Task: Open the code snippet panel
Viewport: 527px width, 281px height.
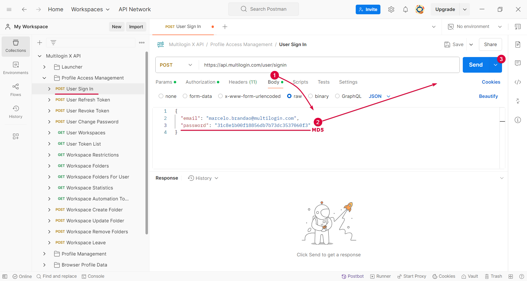Action: pyautogui.click(x=518, y=82)
